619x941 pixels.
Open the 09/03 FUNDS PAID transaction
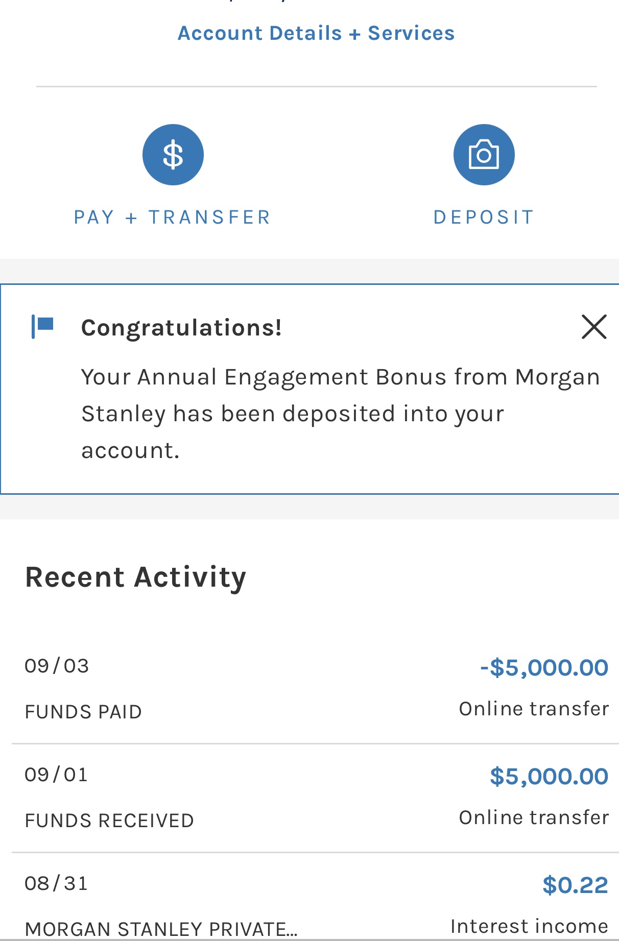tap(315, 689)
